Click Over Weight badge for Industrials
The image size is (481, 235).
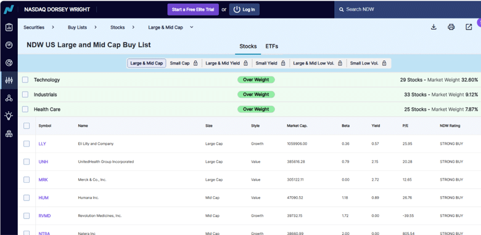point(256,95)
